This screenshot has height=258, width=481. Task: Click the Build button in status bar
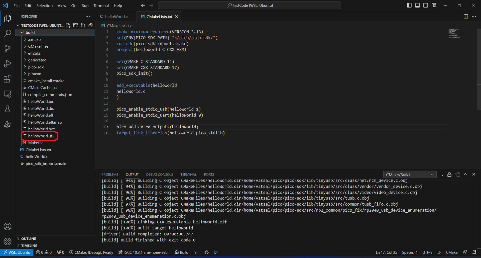tap(182, 252)
